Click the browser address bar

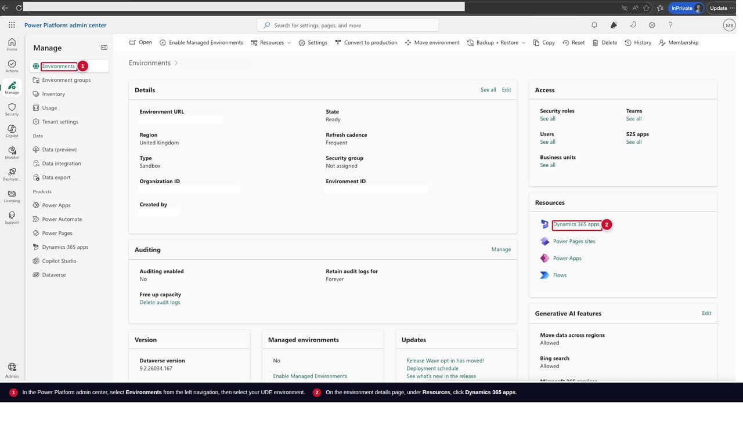tap(244, 8)
